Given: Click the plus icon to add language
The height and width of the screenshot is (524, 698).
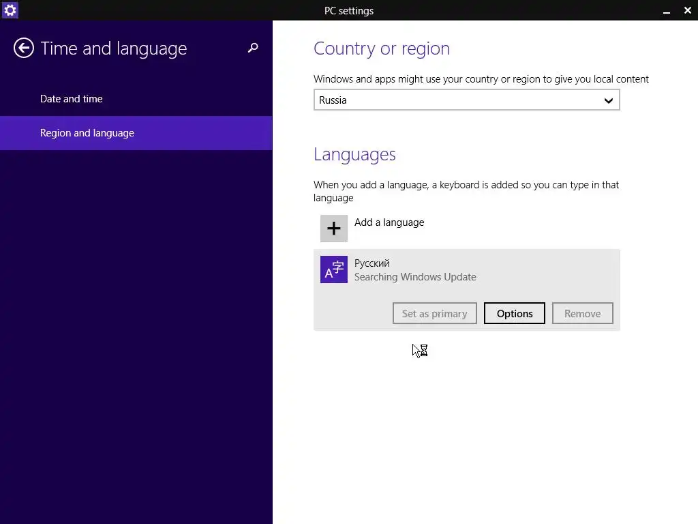Looking at the screenshot, I should point(334,229).
